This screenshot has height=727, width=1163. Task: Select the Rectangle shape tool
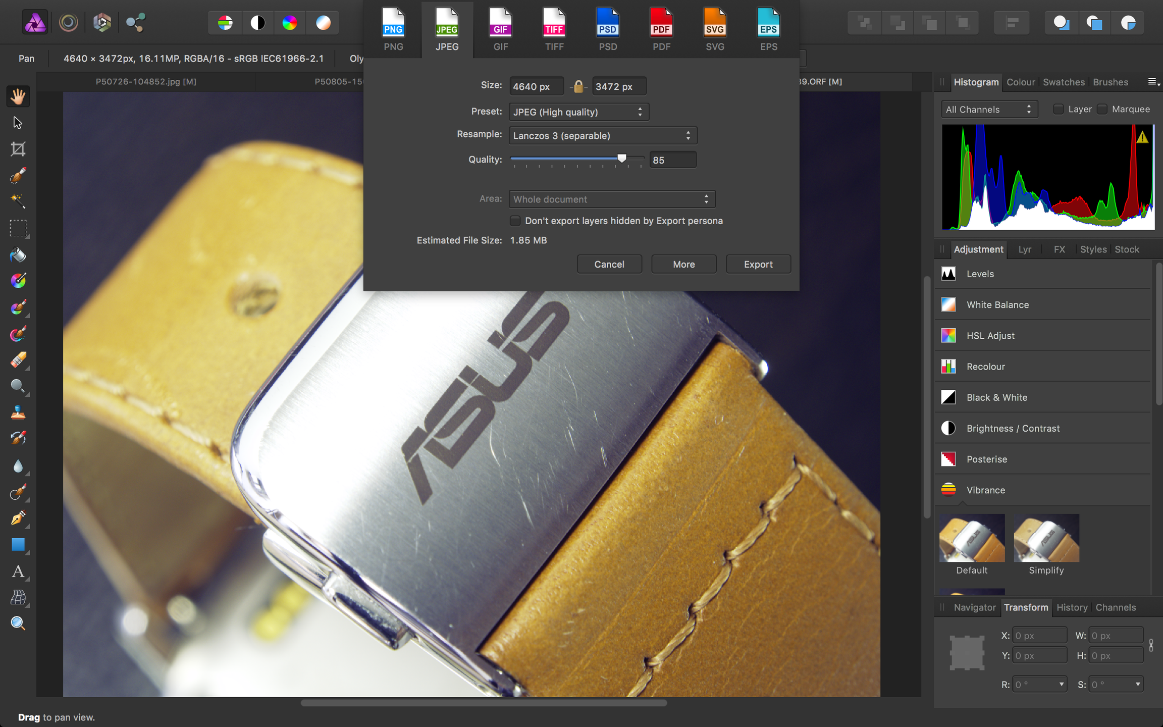18,544
